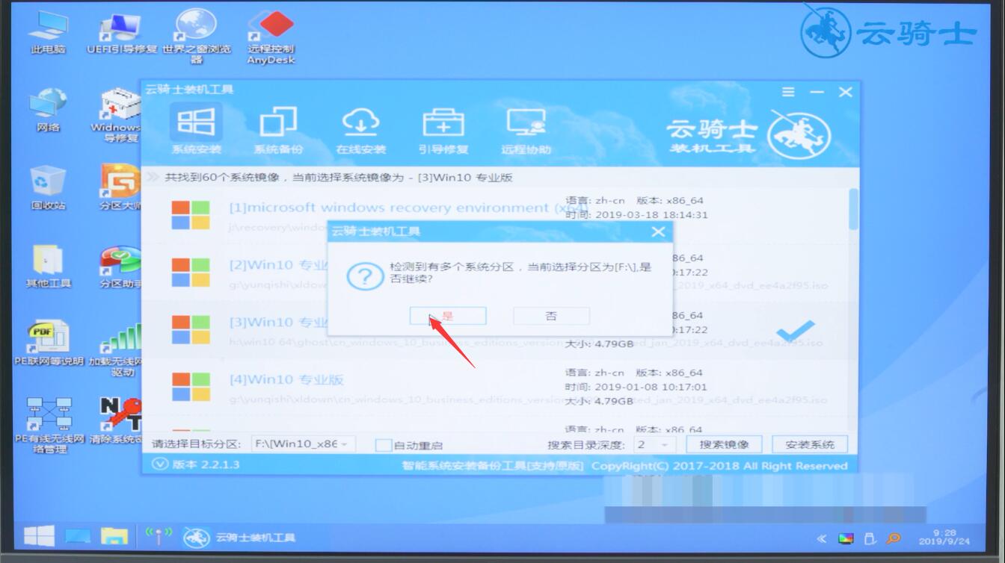Click the 安装系统 button
The height and width of the screenshot is (563, 1005).
(810, 444)
